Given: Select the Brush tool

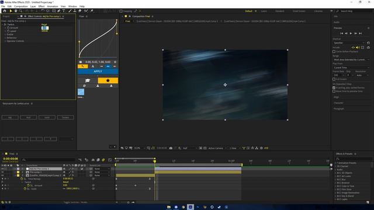Looking at the screenshot, I should (x=70, y=11).
